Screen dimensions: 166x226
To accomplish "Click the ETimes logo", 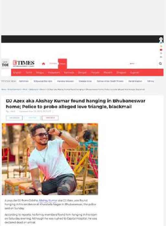I will tap(24, 64).
